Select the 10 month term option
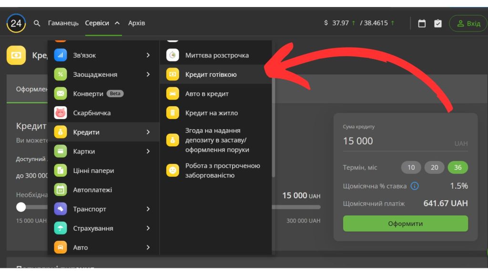This screenshot has width=488, height=275. click(411, 167)
